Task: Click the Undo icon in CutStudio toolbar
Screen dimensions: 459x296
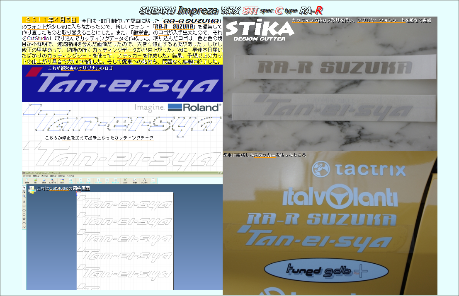Action: click(80, 181)
